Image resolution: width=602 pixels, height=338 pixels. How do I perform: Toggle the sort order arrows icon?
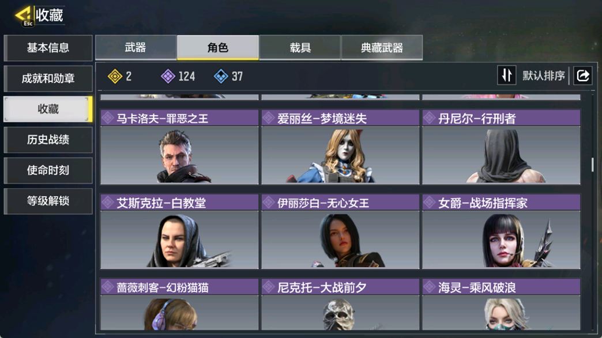pyautogui.click(x=506, y=75)
